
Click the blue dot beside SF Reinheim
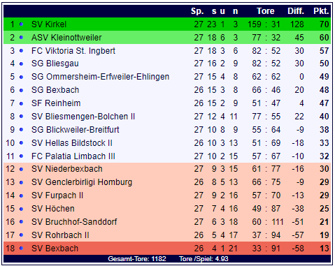pos(21,103)
